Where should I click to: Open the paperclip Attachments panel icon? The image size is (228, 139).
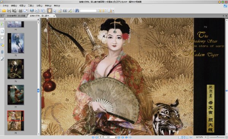pos(2,52)
